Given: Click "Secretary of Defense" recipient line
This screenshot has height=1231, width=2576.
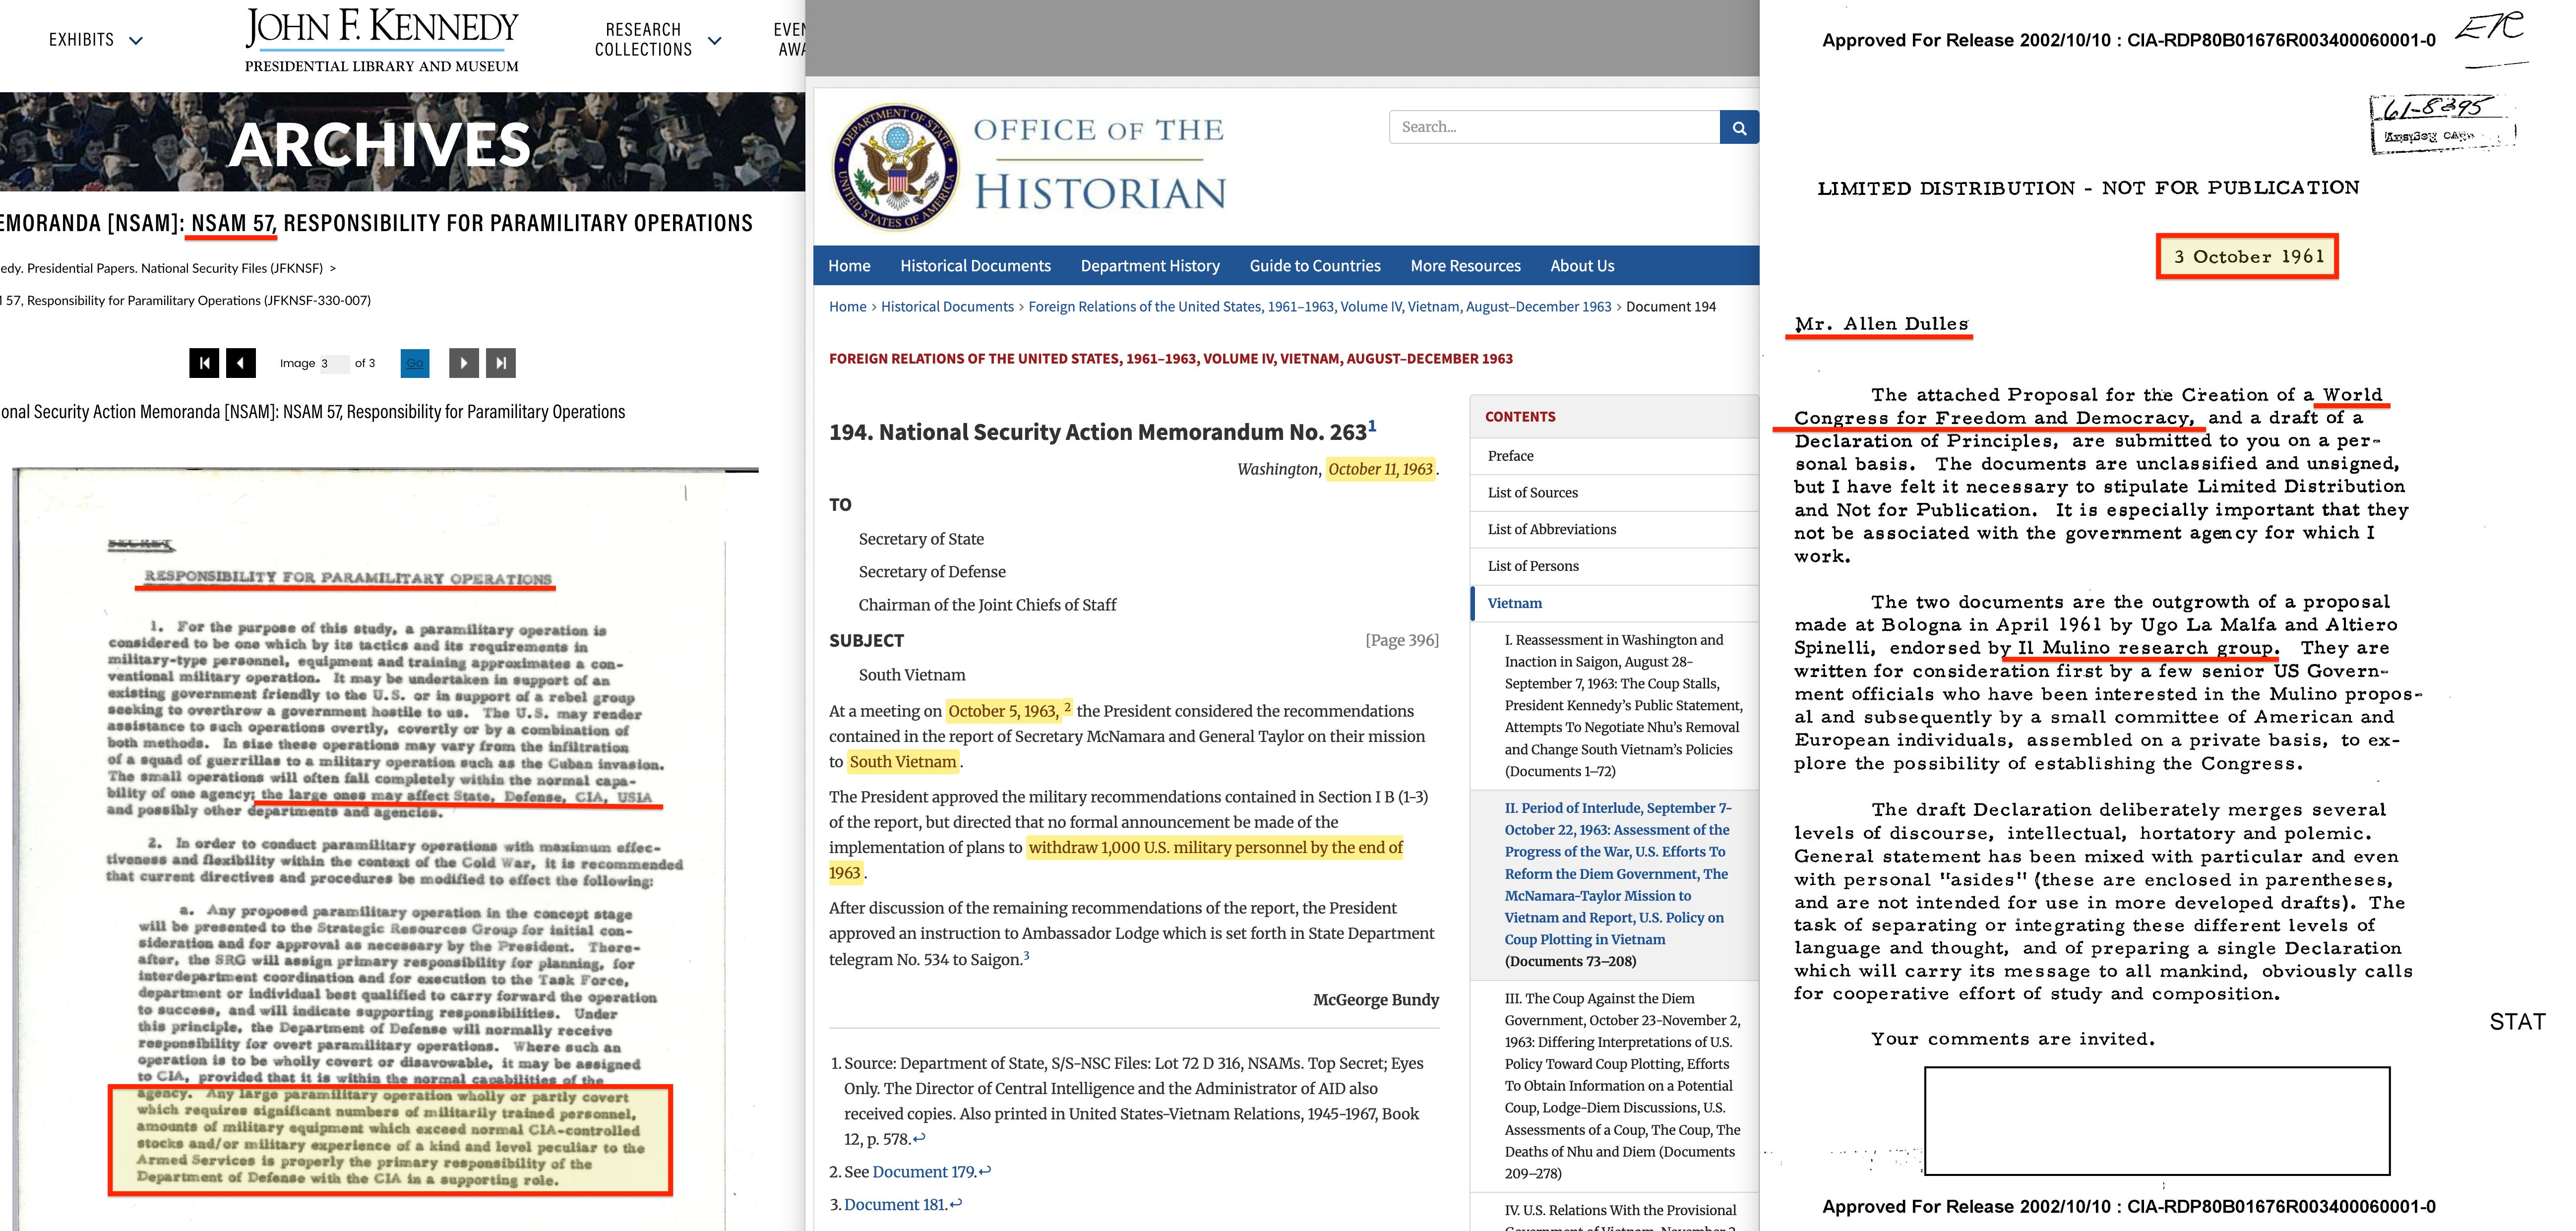Looking at the screenshot, I should (x=932, y=572).
